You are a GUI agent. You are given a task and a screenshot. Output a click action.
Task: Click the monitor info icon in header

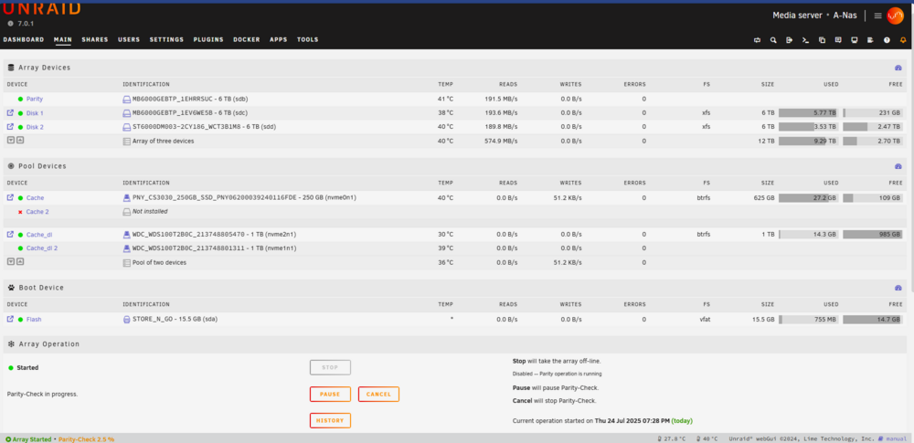[x=854, y=40]
